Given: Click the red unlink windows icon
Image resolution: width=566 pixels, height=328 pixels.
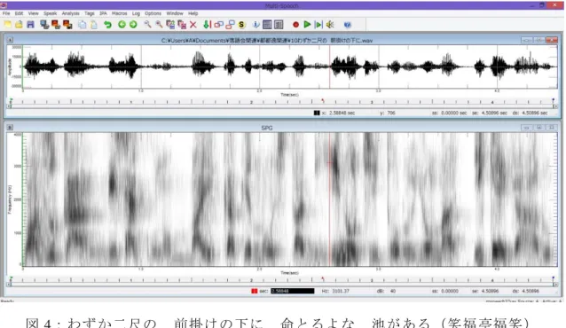Looking at the screenshot, I should click(x=231, y=25).
